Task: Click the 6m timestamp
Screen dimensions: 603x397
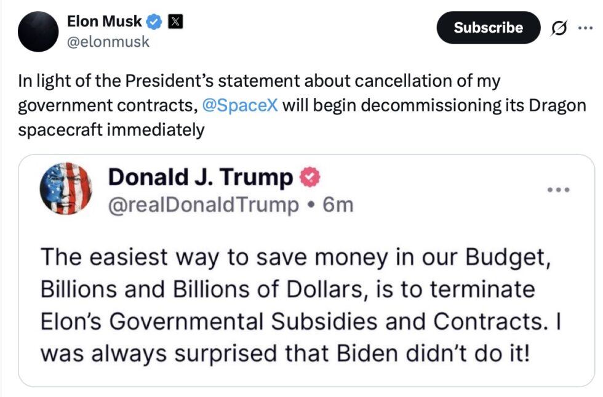Action: (x=338, y=204)
